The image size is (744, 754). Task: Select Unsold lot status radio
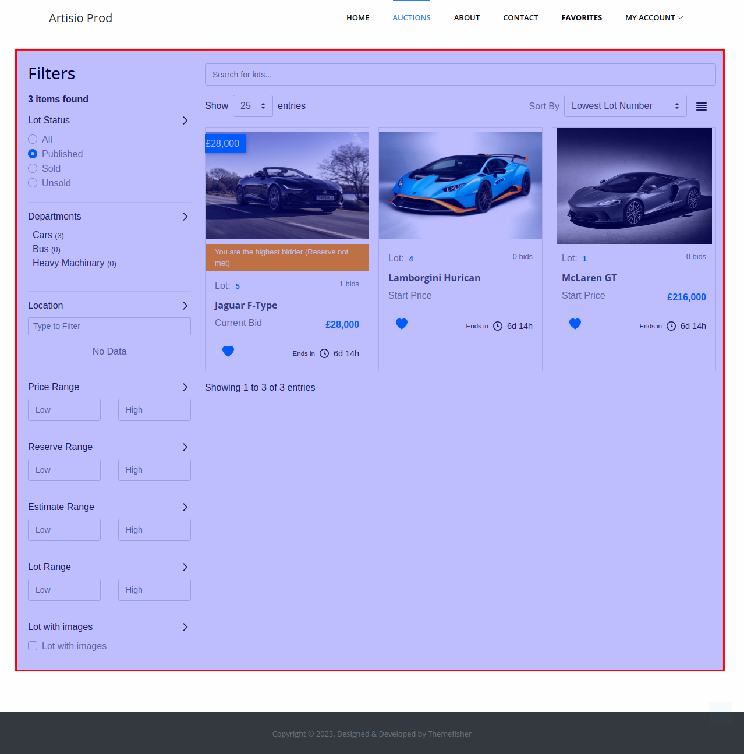tap(33, 183)
